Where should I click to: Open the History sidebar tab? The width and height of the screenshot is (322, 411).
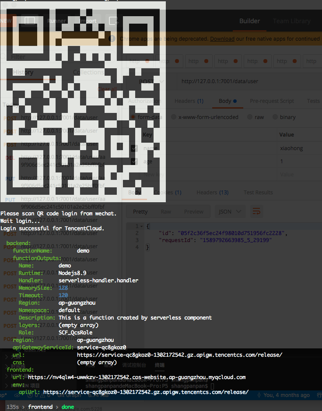click(23, 72)
